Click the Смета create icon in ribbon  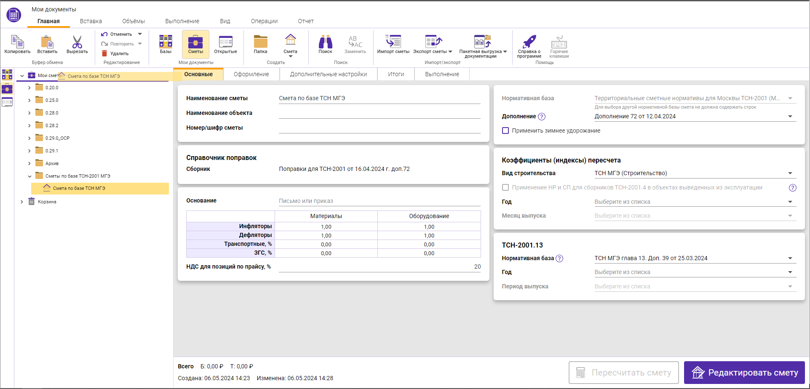(290, 40)
